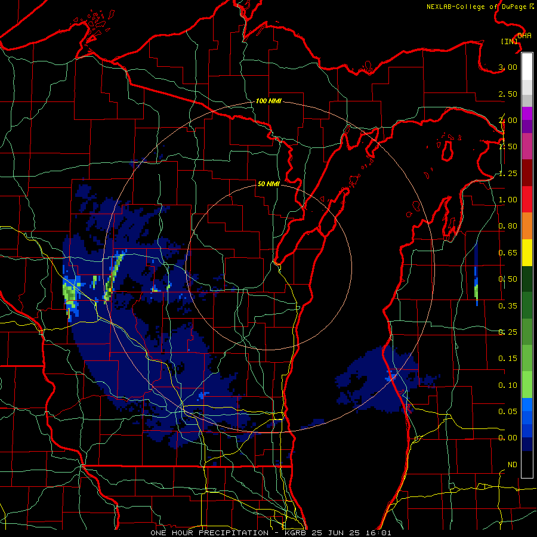The image size is (537, 537).
Task: Click the NEXLAB-College of DuPage label
Action: pyautogui.click(x=477, y=7)
